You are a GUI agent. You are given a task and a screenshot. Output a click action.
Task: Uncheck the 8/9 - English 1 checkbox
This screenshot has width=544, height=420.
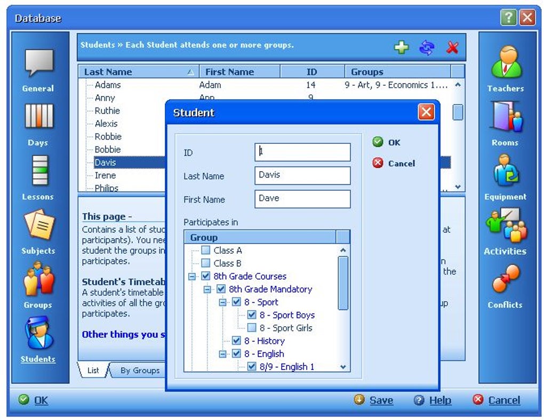click(252, 367)
